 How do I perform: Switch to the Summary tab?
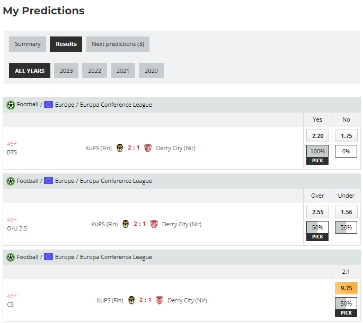click(28, 44)
